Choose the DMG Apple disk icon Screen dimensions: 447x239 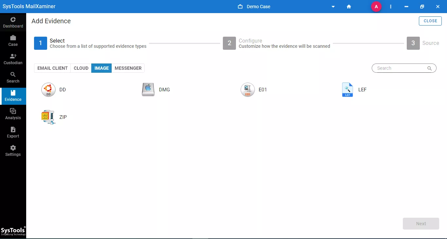coord(148,90)
